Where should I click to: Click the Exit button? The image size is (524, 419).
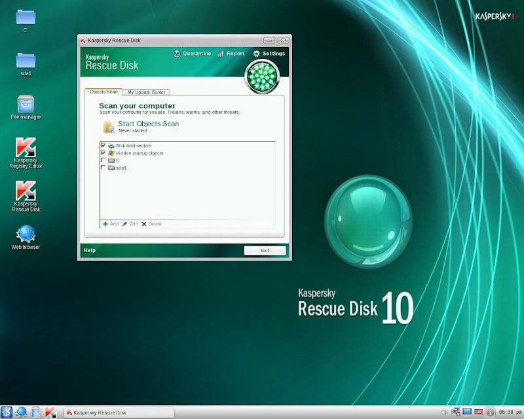click(265, 250)
